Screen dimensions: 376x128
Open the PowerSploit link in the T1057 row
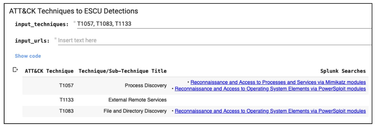[270, 89]
